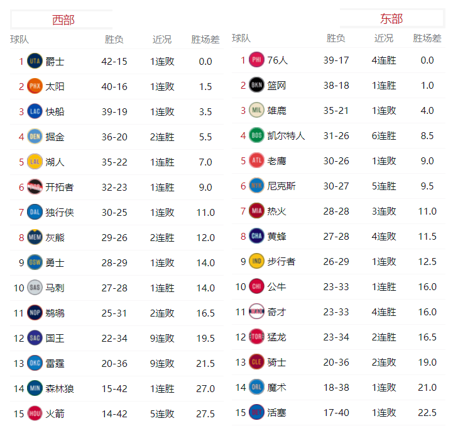Image resolution: width=453 pixels, height=433 pixels.
Task: Click the Spurs (SAS) team logo
Action: (35, 288)
